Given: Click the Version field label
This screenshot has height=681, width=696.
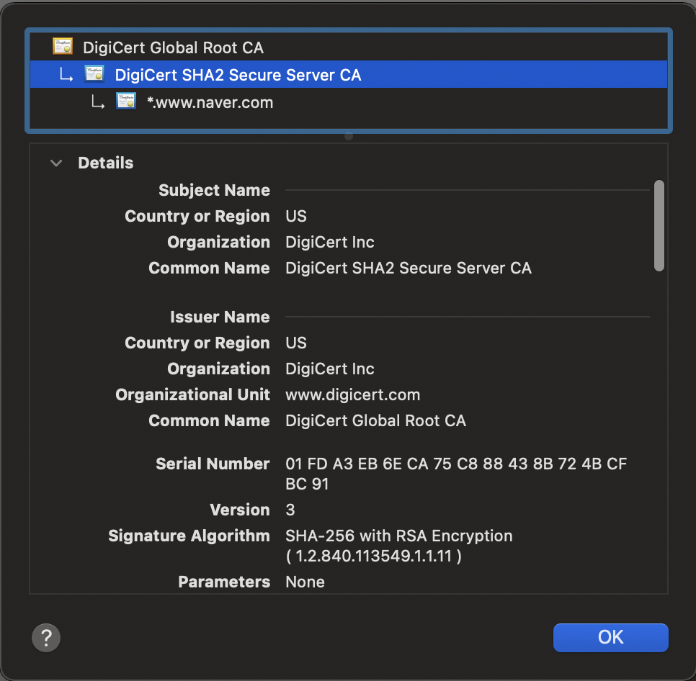Looking at the screenshot, I should [240, 510].
